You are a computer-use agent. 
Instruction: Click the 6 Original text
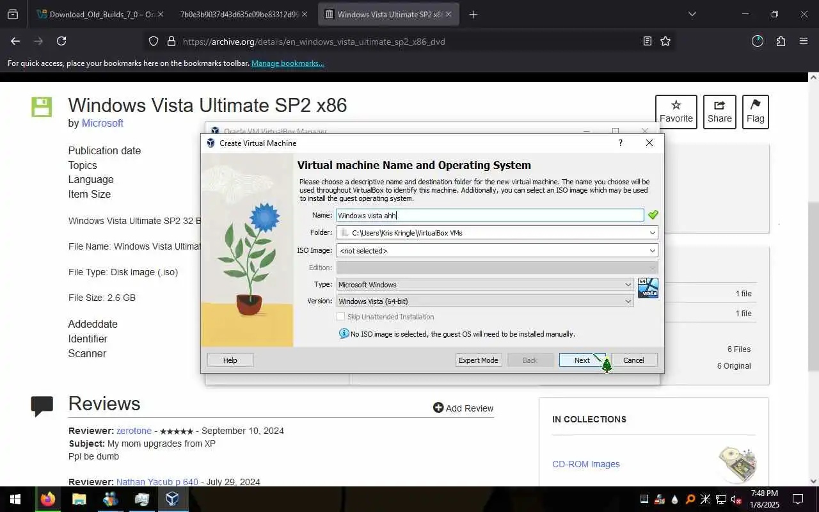(x=734, y=366)
